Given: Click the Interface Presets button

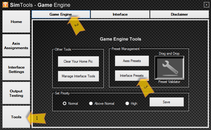Looking at the screenshot, I should click(132, 76).
